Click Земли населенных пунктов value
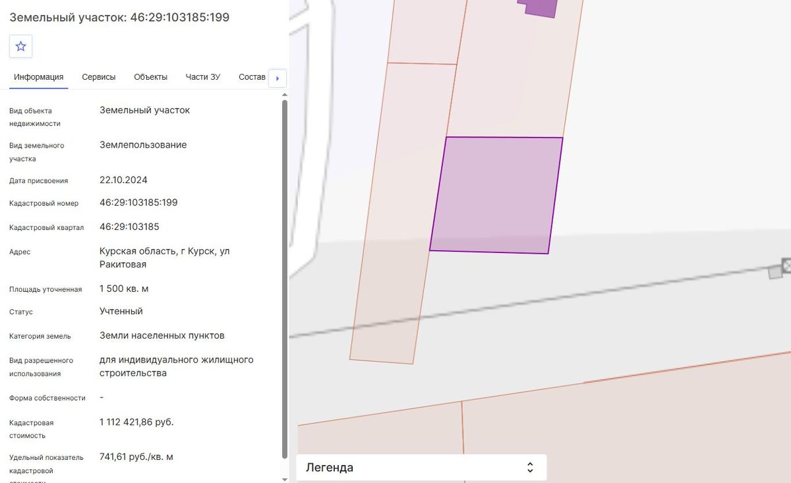 pos(162,335)
